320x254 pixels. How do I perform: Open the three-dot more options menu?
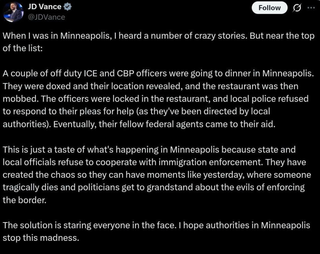[x=311, y=8]
